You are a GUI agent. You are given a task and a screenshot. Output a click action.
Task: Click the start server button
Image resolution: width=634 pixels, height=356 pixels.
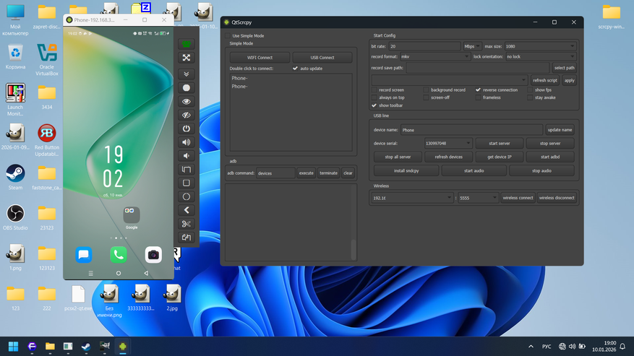(499, 144)
